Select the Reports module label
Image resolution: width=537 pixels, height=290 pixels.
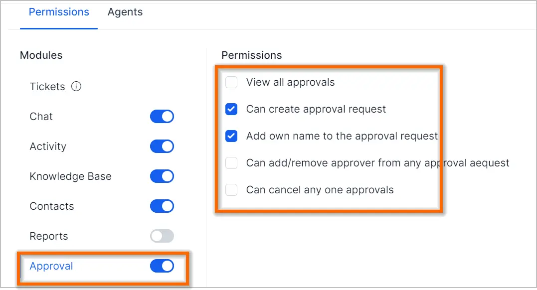click(x=49, y=236)
